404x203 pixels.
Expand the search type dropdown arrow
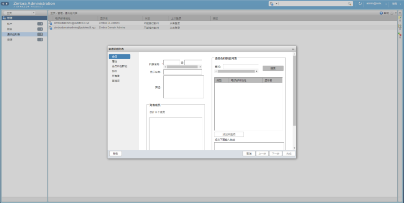pos(277,4)
